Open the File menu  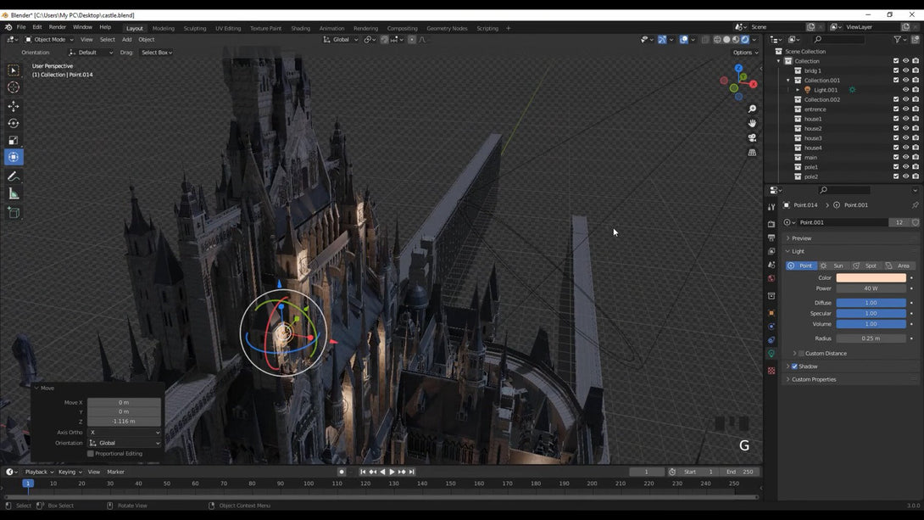point(21,27)
